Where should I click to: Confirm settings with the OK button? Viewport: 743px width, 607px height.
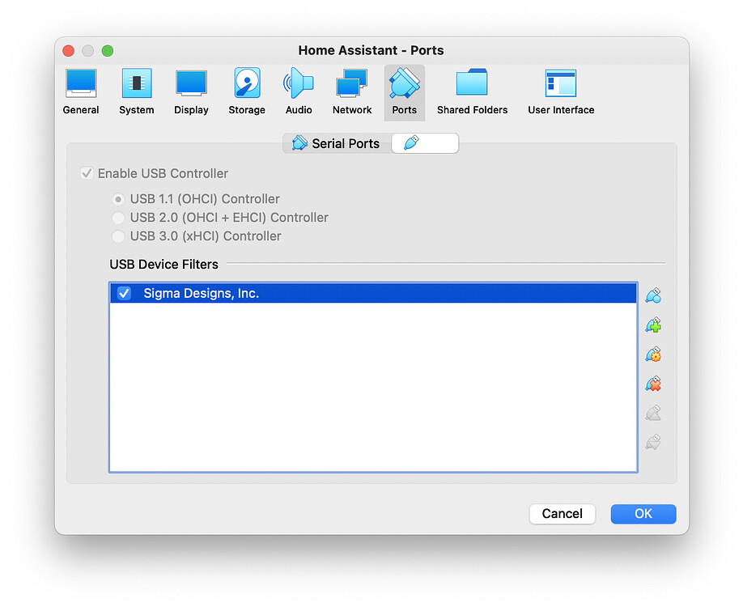pyautogui.click(x=643, y=513)
